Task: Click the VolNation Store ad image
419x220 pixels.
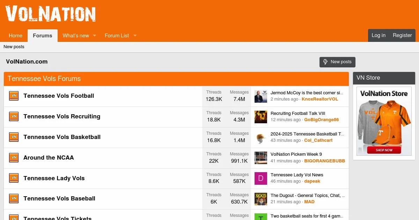Action: point(384,121)
